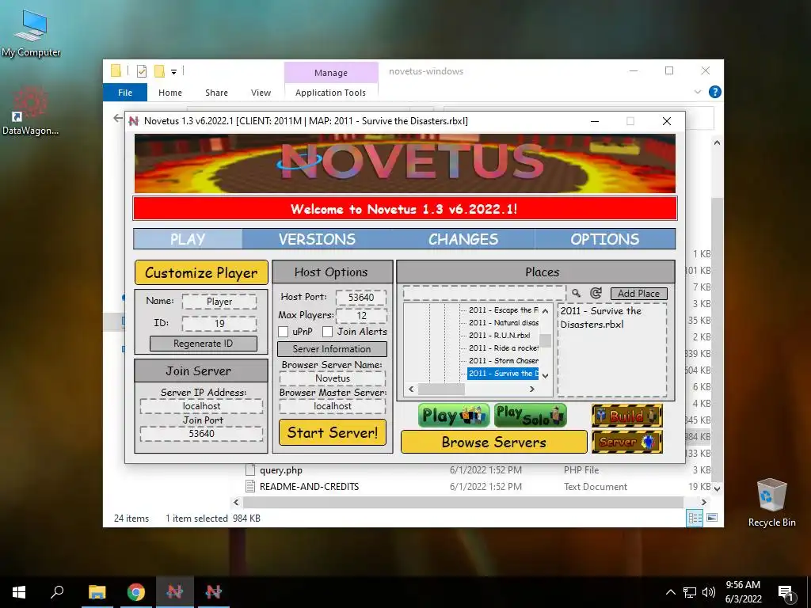The height and width of the screenshot is (608, 811).
Task: Switch to the OPTIONS tab
Action: (x=604, y=239)
